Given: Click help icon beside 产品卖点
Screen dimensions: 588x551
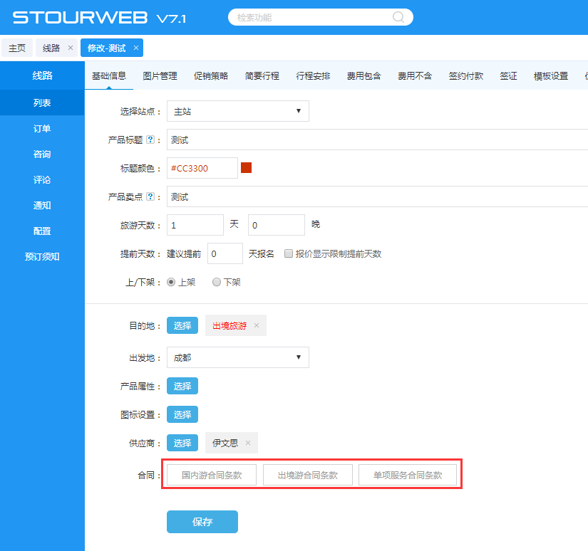Looking at the screenshot, I should coord(150,197).
